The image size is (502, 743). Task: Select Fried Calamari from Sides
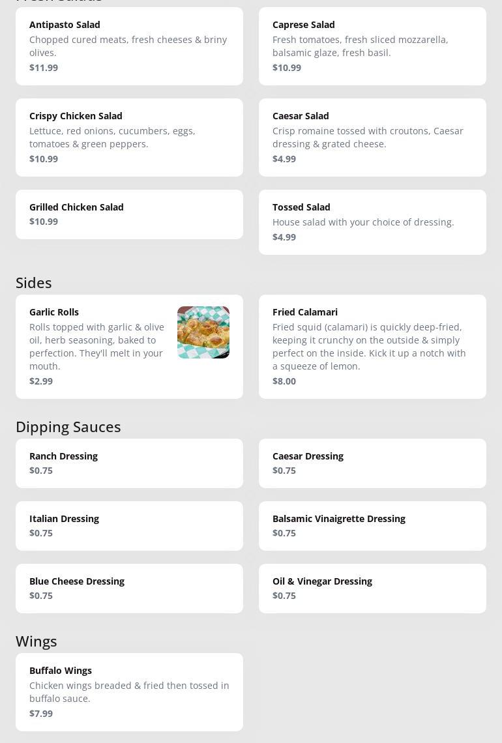click(372, 347)
